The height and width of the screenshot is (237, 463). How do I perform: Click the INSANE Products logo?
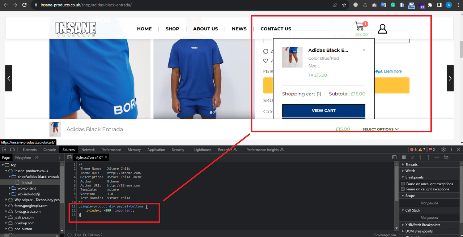[76, 29]
